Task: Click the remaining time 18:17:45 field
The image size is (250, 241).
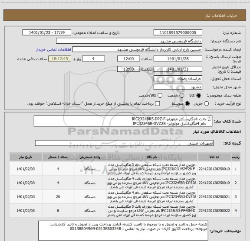Action: tap(60, 59)
